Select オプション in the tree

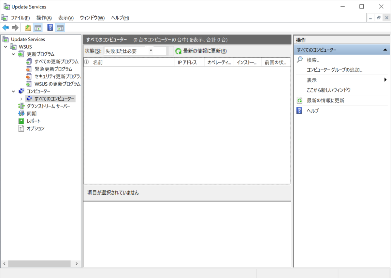coord(36,129)
